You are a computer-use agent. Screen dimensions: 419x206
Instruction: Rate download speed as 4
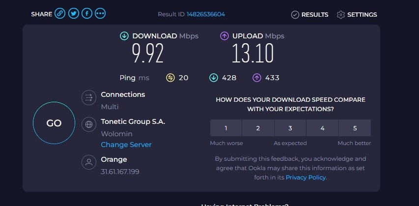[322, 128]
